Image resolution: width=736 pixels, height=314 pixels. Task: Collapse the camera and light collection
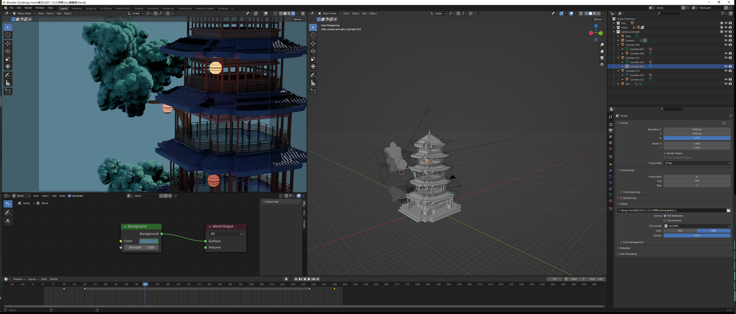[x=614, y=32]
